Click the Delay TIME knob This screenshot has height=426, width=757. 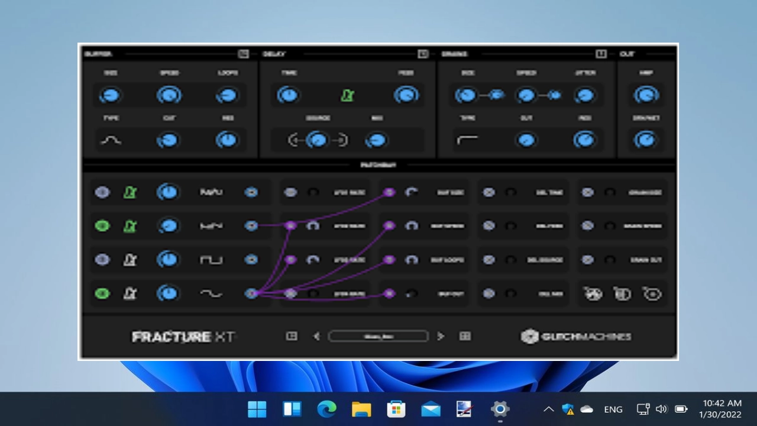click(288, 95)
